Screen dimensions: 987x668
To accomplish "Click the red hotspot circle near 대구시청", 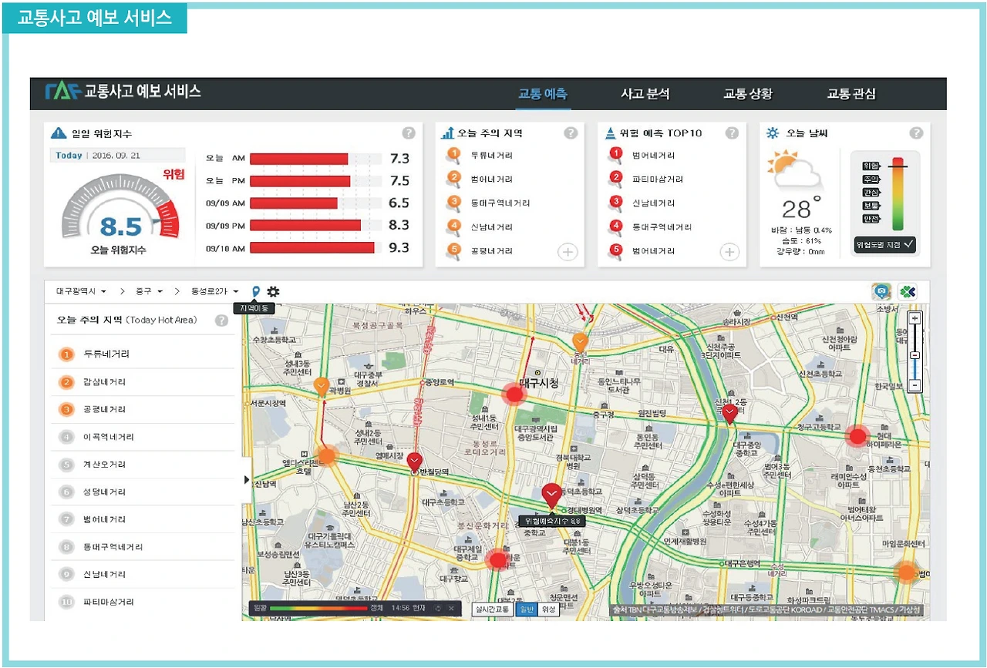I will tap(514, 394).
